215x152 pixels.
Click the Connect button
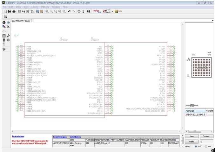pyautogui.click(x=206, y=136)
